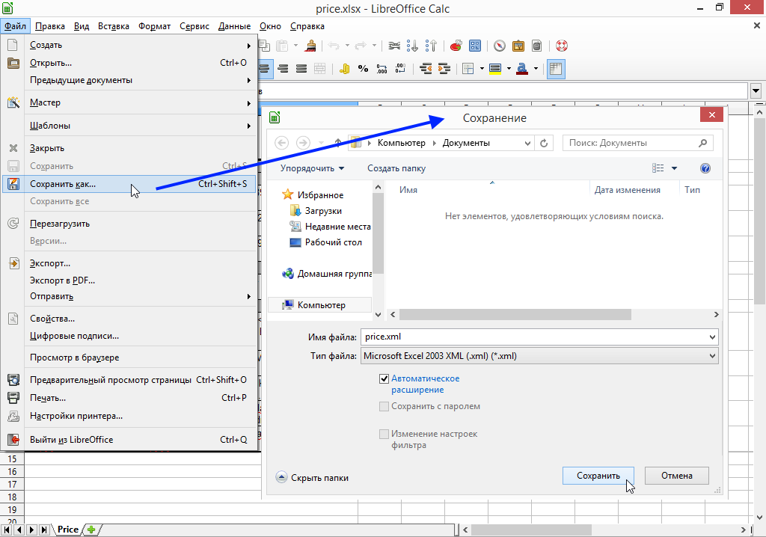
Task: Click Дата изменения column header
Action: pyautogui.click(x=628, y=190)
